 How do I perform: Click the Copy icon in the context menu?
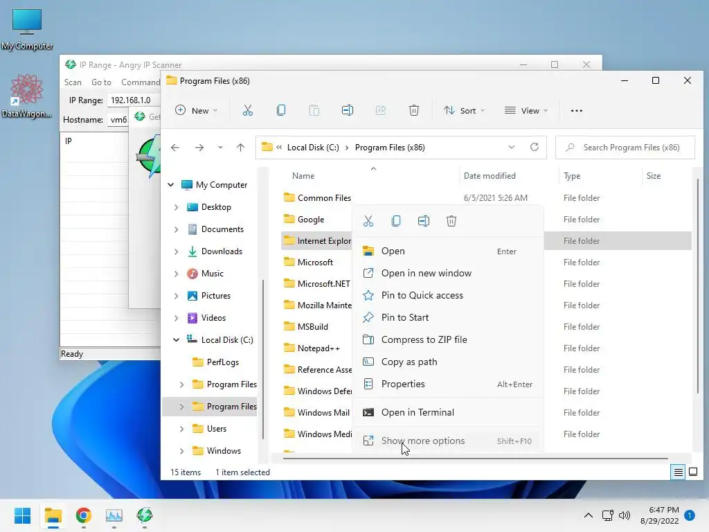[x=396, y=221]
